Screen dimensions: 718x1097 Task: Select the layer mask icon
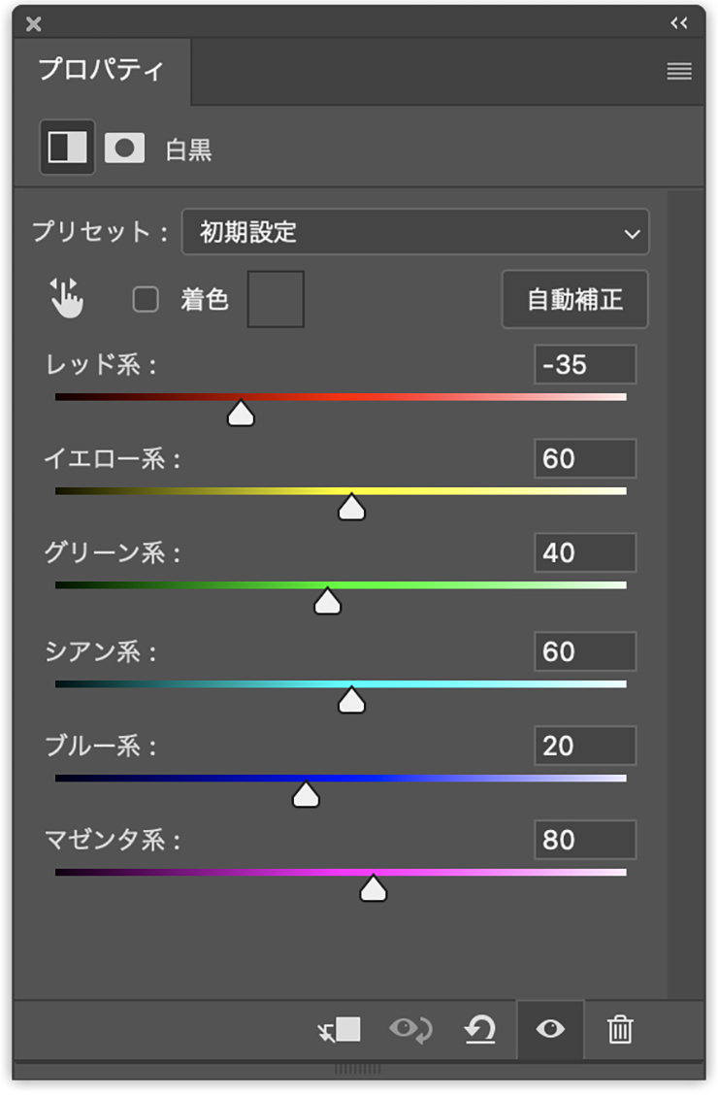click(x=125, y=148)
